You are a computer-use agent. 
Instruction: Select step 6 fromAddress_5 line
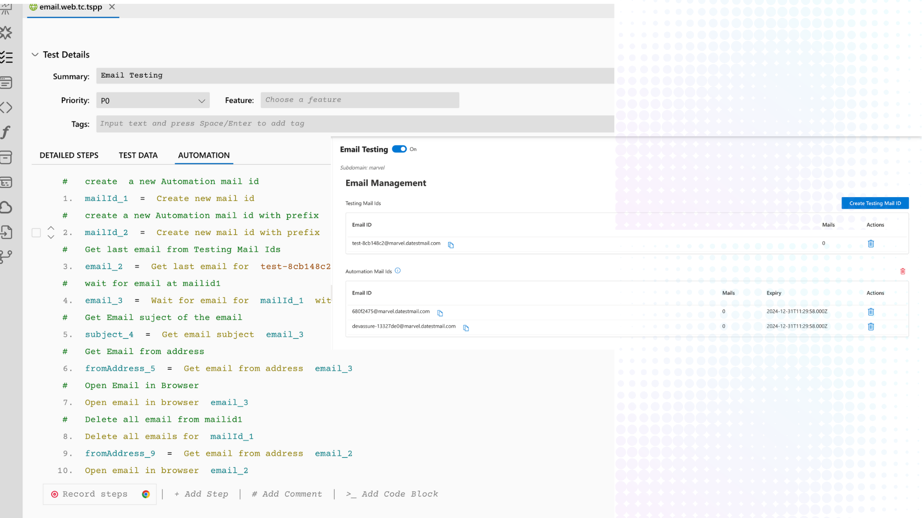pyautogui.click(x=218, y=369)
